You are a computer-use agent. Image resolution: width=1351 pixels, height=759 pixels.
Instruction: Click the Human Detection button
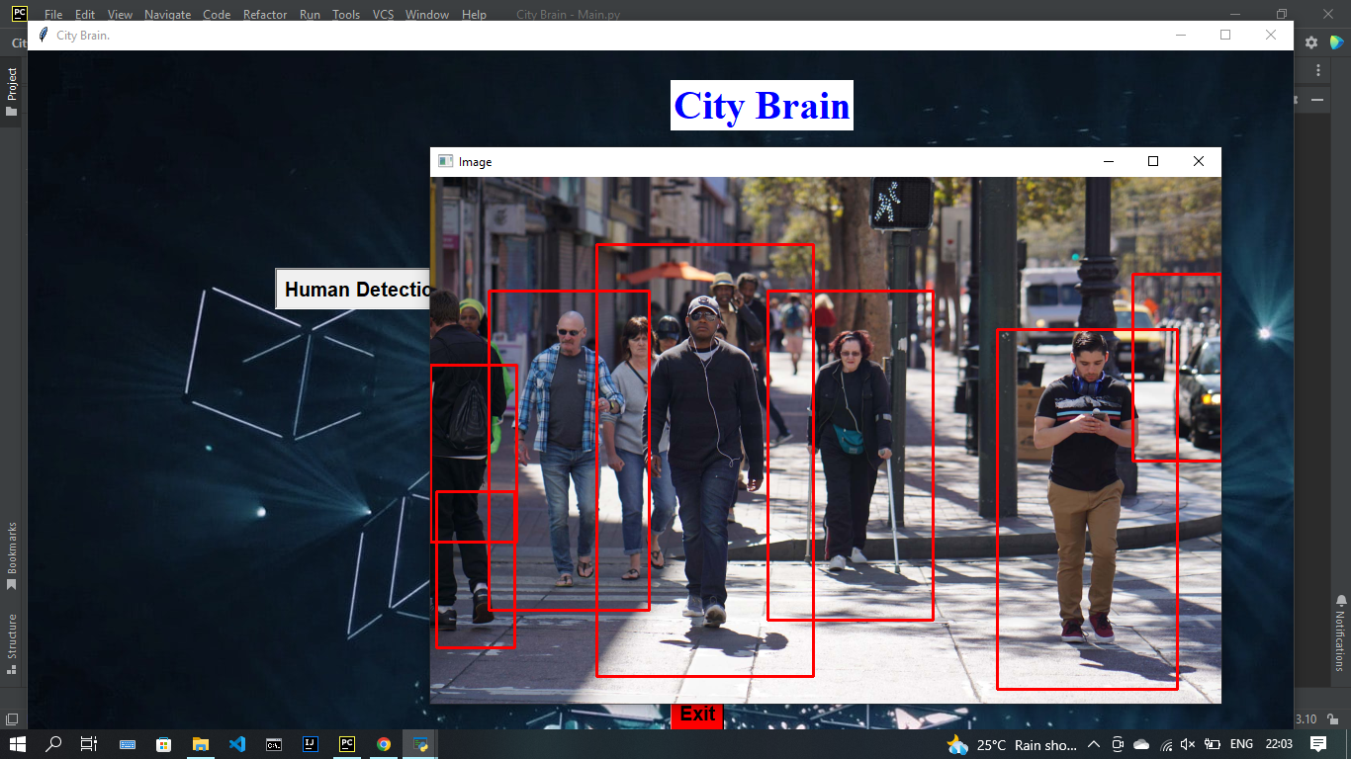354,290
